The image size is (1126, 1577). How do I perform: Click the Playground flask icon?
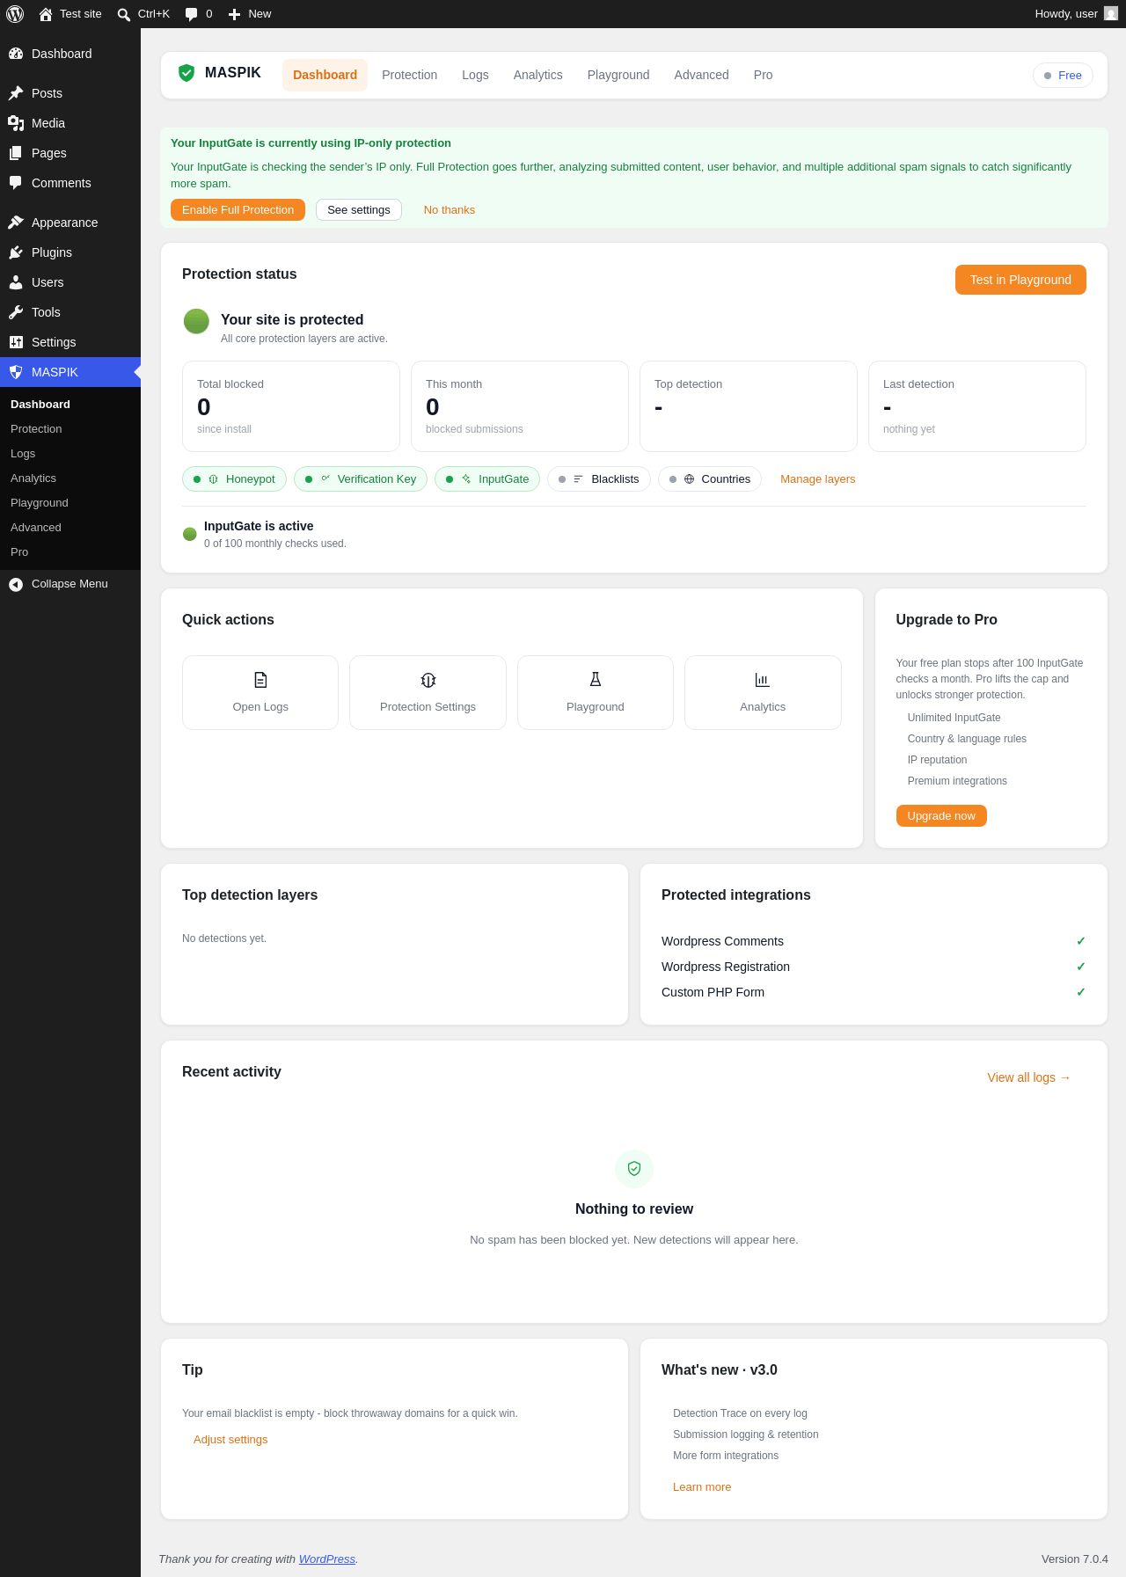596,679
